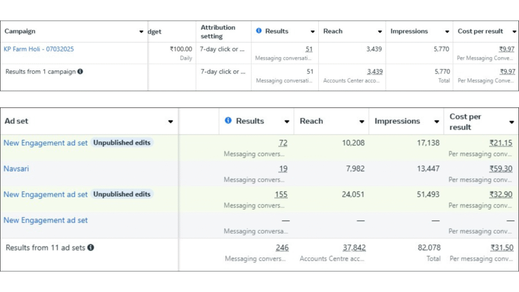Viewport: 519px width, 292px height.
Task: Click info icon next to 'Results from 11 ad sets'
Action: (90, 247)
